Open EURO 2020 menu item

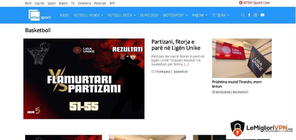(x=149, y=15)
